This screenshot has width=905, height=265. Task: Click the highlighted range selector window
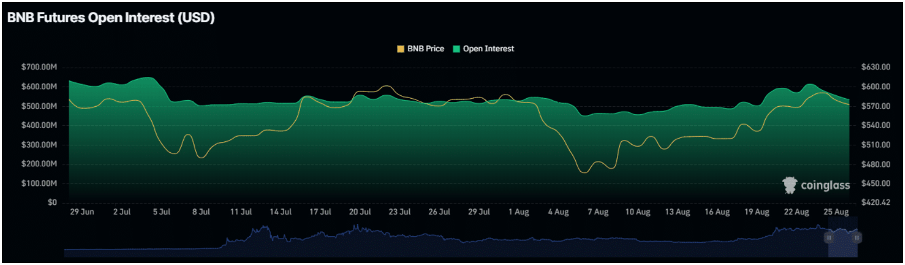pyautogui.click(x=843, y=237)
